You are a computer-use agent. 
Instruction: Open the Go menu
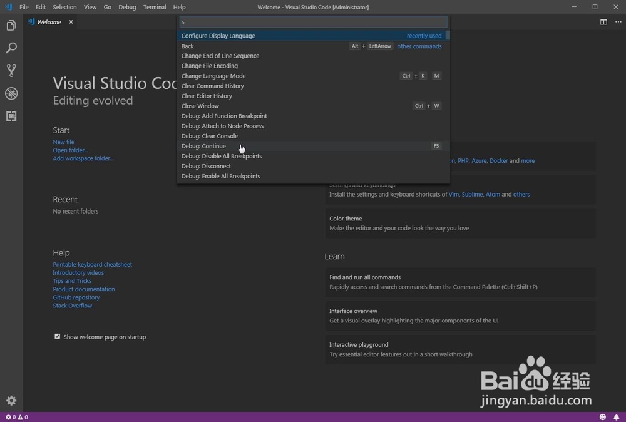point(108,7)
